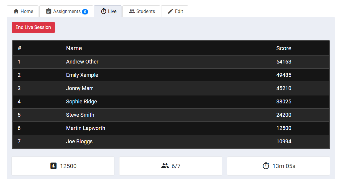Click the timer icon beside 13m 05s

(266, 166)
